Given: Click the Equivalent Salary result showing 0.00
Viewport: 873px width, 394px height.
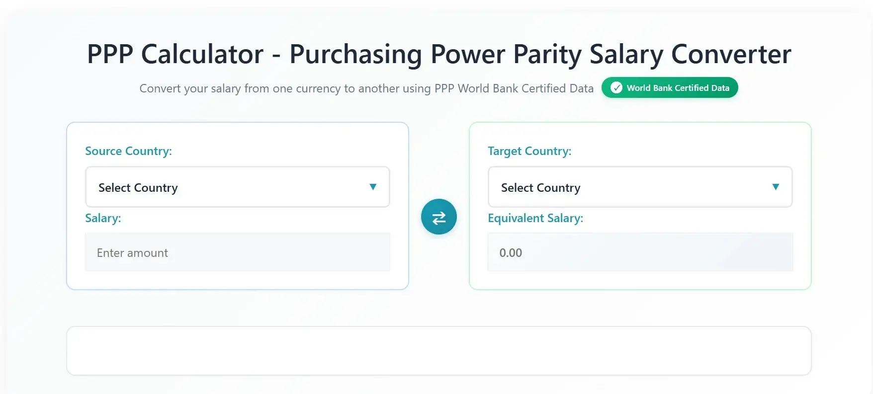Looking at the screenshot, I should pyautogui.click(x=640, y=252).
